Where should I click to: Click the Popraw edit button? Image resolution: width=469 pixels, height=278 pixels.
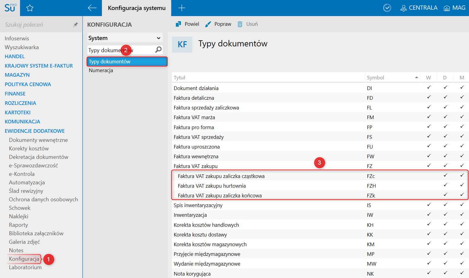coord(218,24)
